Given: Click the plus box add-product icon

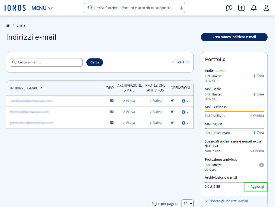Looking at the screenshot, I should point(241,8).
